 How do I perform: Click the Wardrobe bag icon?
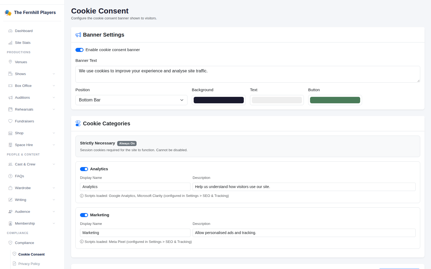point(10,188)
